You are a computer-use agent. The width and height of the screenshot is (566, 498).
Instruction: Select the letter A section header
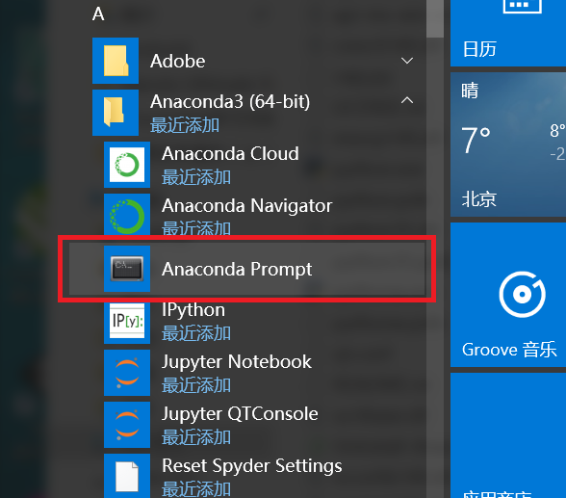tap(98, 14)
